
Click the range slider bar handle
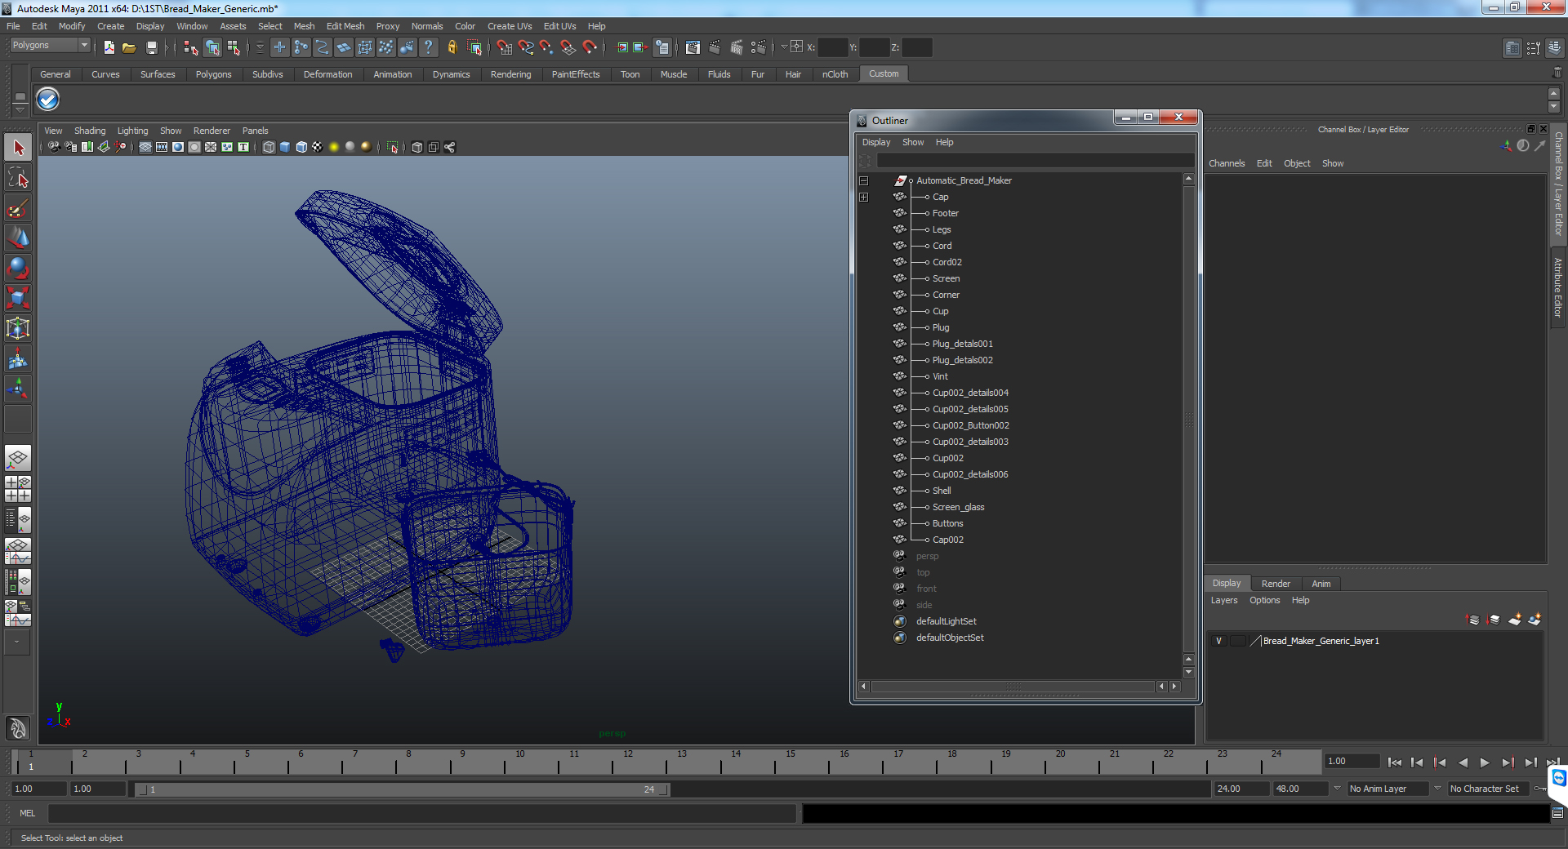click(x=401, y=789)
